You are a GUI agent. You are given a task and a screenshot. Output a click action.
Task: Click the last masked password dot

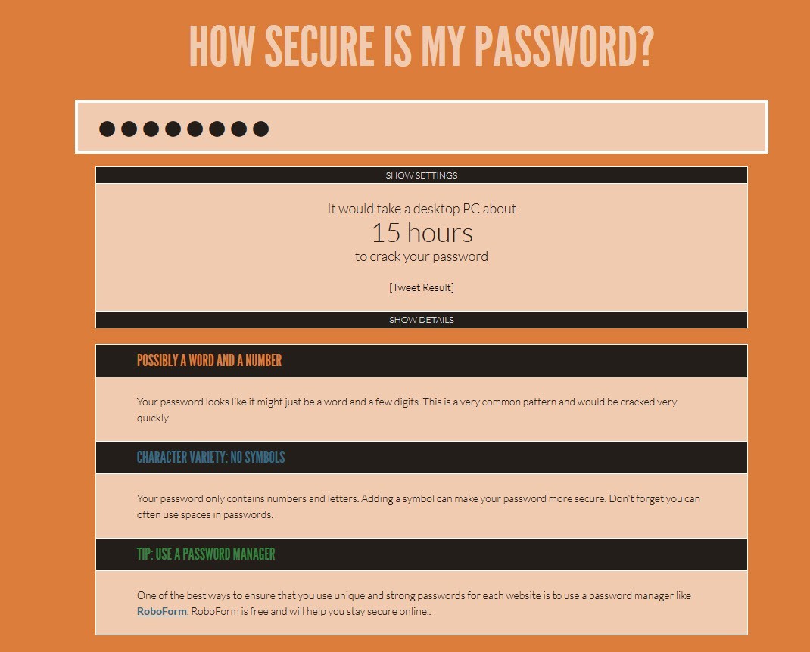click(x=261, y=129)
